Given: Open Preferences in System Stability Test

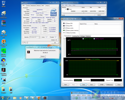Looking at the screenshot, I should pyautogui.click(x=110, y=85).
